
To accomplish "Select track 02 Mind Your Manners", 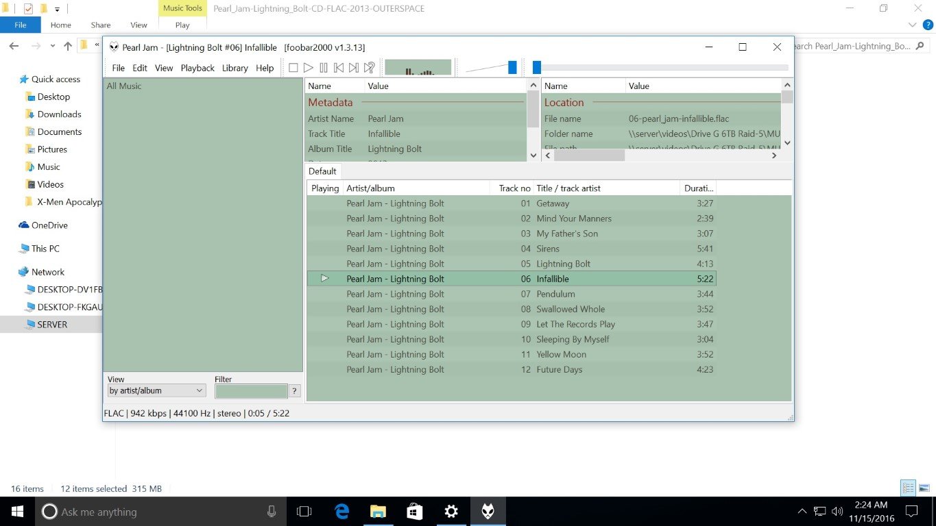I will click(x=512, y=218).
